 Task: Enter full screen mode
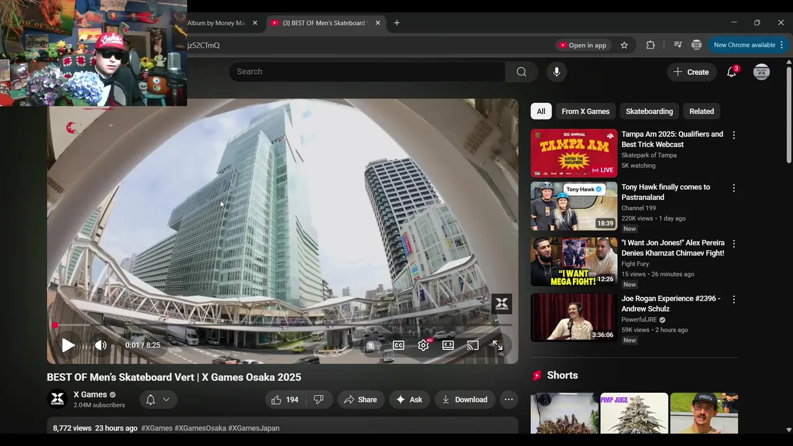pyautogui.click(x=497, y=346)
